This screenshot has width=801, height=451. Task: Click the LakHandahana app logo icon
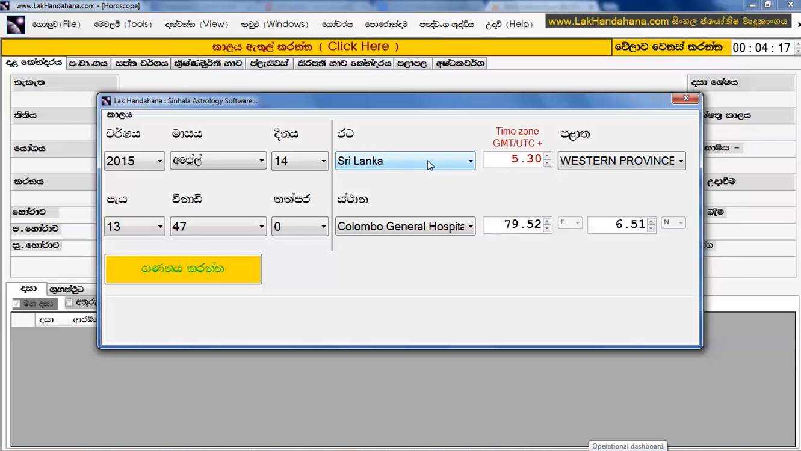tap(16, 25)
